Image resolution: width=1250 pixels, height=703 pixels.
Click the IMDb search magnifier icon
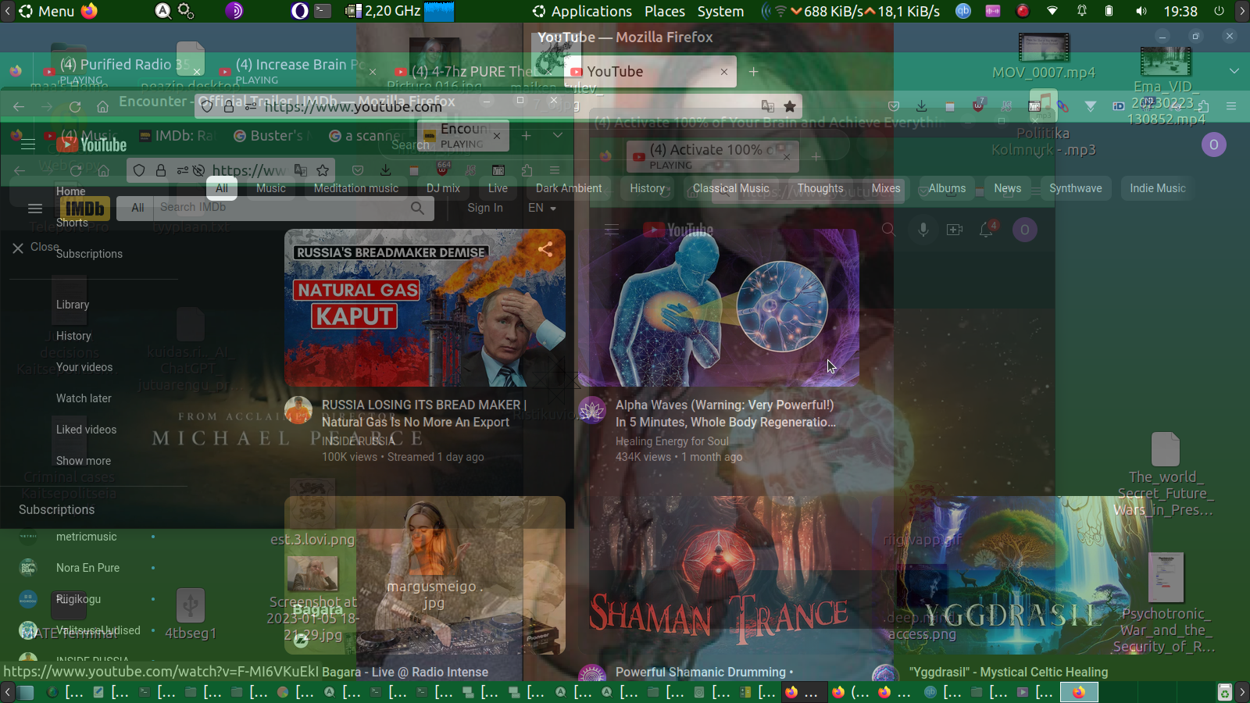click(x=417, y=208)
